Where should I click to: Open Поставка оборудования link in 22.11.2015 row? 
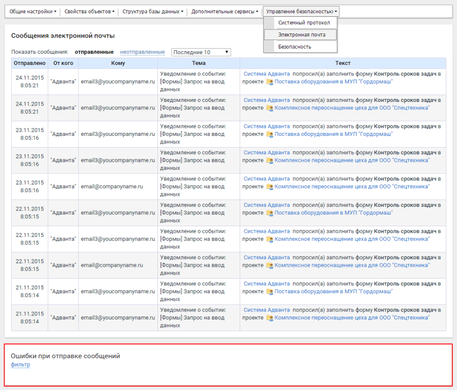334,213
